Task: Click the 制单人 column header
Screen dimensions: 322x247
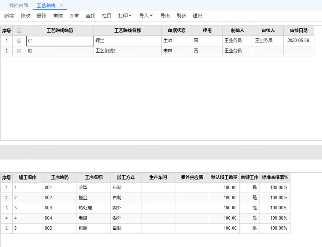Action: pos(238,31)
